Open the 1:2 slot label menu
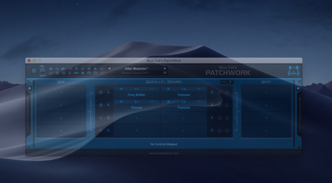Screen dimensions: 332x183 [184, 89]
